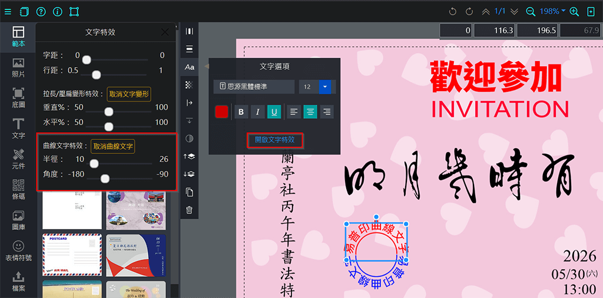603x298 pixels.
Task: Open the 198% zoom level dropdown
Action: click(x=552, y=11)
